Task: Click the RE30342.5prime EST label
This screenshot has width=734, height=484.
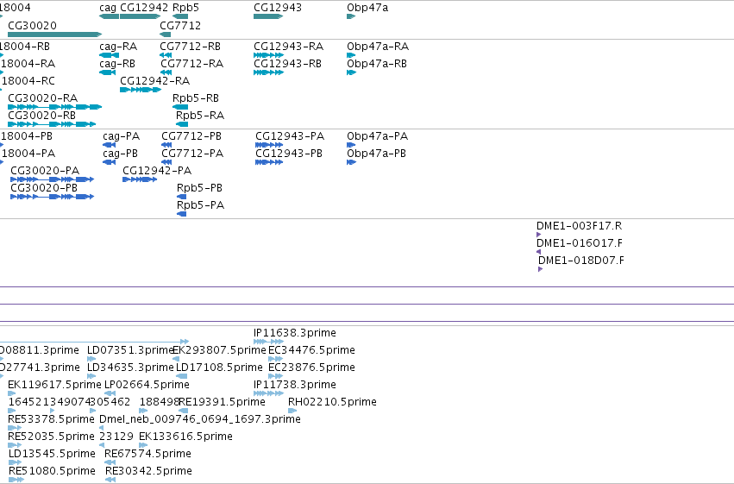Action: click(x=149, y=471)
